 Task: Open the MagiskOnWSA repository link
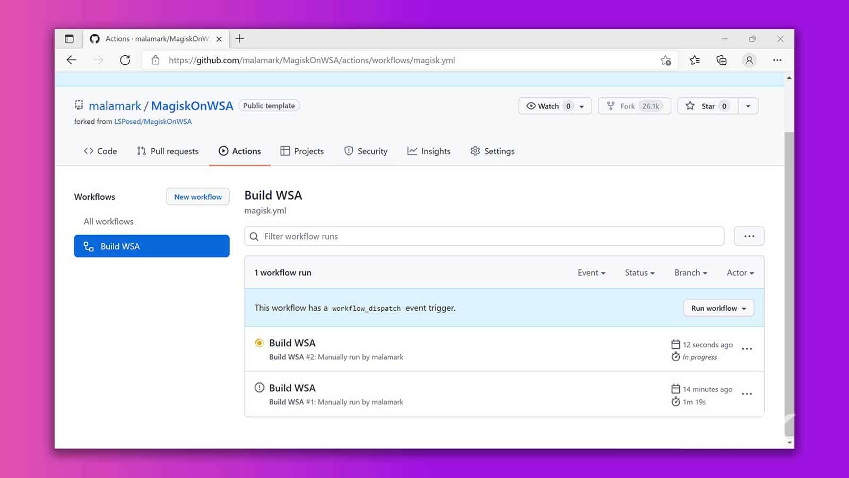pos(192,106)
